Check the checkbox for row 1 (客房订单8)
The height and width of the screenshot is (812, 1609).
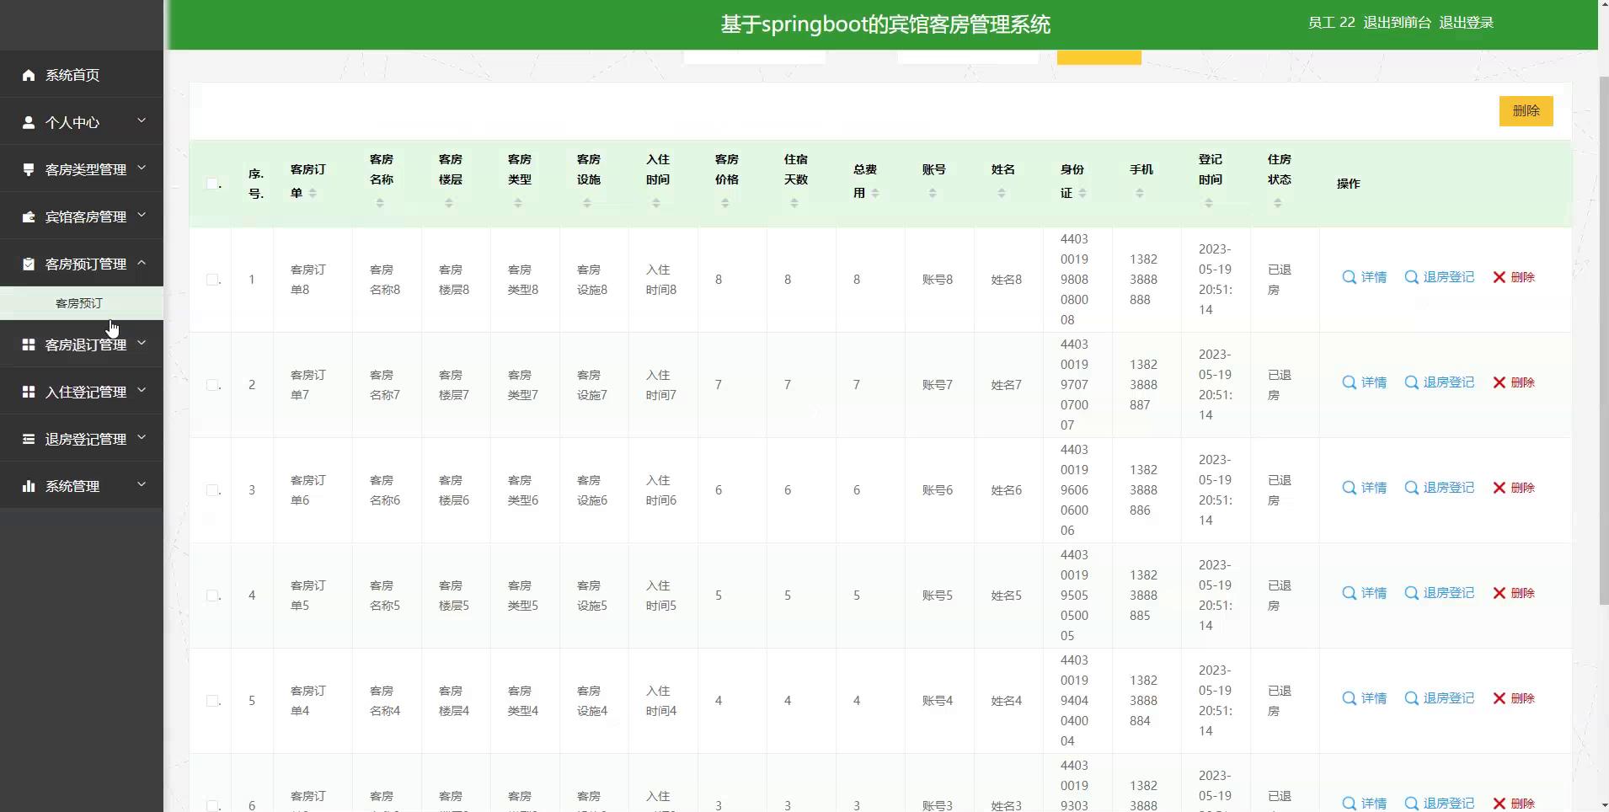(x=212, y=280)
